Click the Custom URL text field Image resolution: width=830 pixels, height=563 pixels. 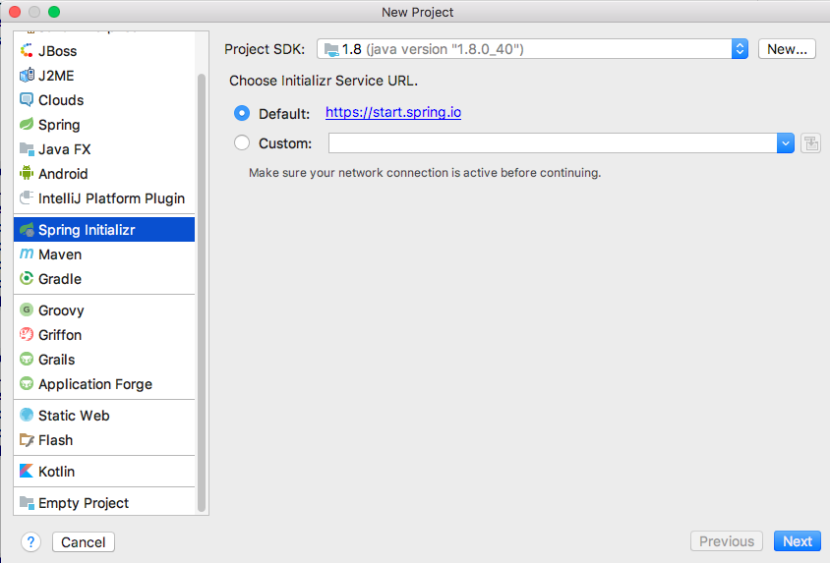coord(552,143)
